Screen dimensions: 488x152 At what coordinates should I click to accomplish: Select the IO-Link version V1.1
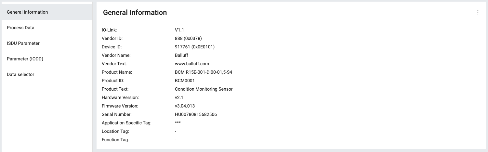pos(179,30)
